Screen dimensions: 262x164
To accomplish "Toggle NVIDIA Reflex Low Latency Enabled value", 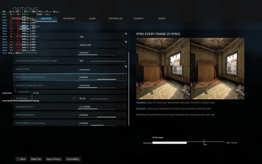I will click(x=84, y=123).
